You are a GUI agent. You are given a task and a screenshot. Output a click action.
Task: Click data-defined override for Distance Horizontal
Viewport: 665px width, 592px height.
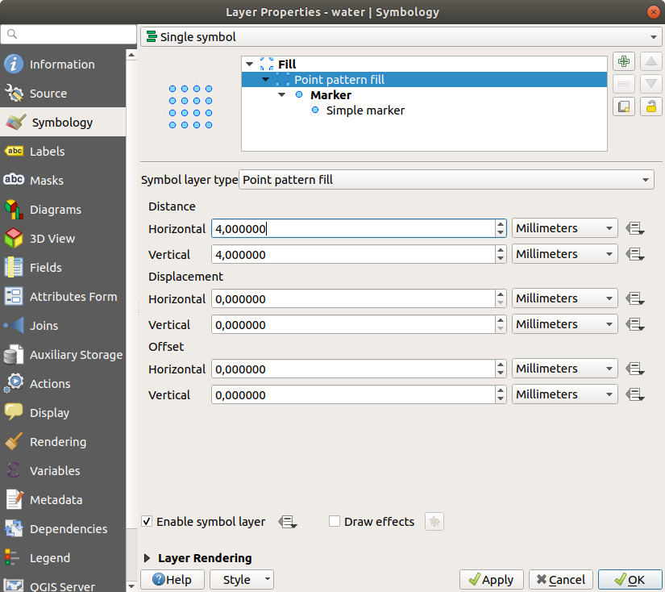pos(635,229)
